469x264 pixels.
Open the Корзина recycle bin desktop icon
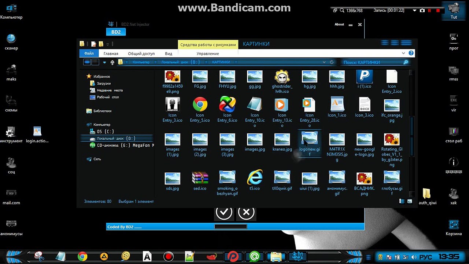coord(454,227)
